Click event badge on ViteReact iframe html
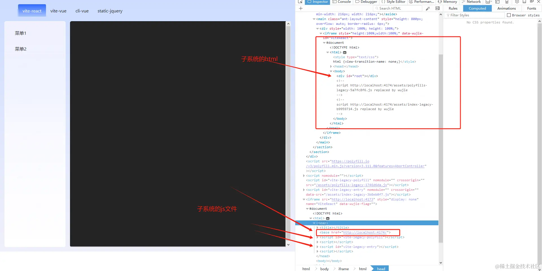The width and height of the screenshot is (542, 271). coord(328,218)
